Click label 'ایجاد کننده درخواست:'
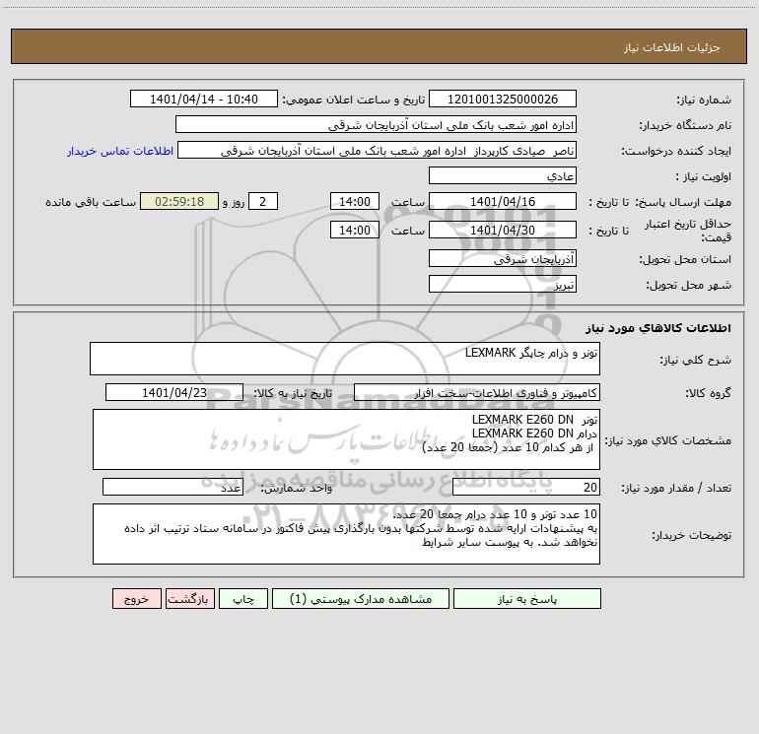This screenshot has height=734, width=759. [x=676, y=152]
